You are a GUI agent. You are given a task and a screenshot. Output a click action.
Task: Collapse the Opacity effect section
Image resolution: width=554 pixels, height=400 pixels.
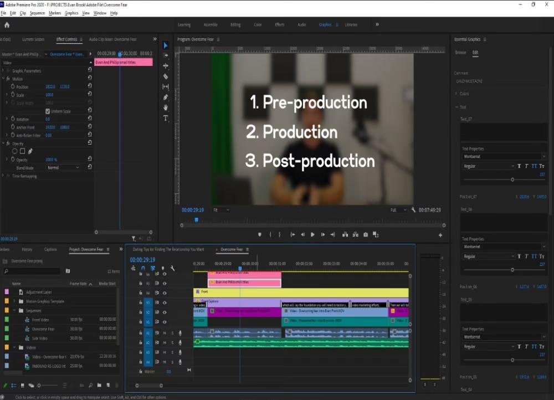click(3, 143)
